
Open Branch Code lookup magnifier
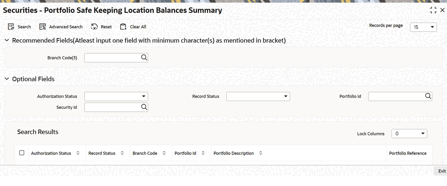(144, 58)
